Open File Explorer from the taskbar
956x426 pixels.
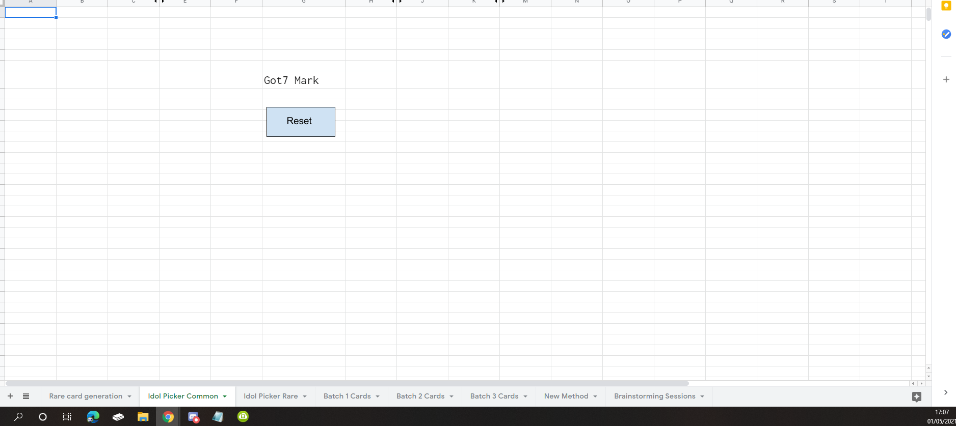click(143, 417)
